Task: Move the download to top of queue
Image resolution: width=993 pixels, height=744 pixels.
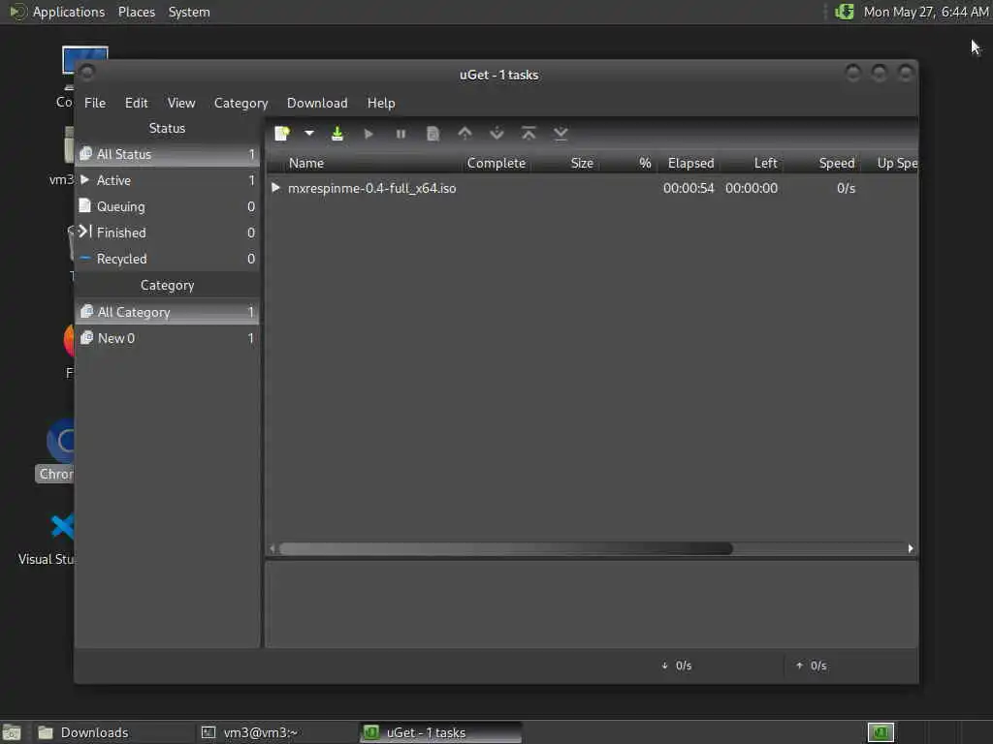Action: (529, 134)
